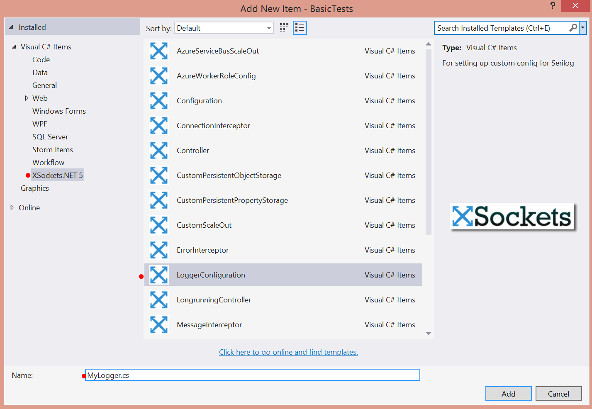The height and width of the screenshot is (409, 592).
Task: Open the search options dropdown arrow
Action: pos(583,28)
